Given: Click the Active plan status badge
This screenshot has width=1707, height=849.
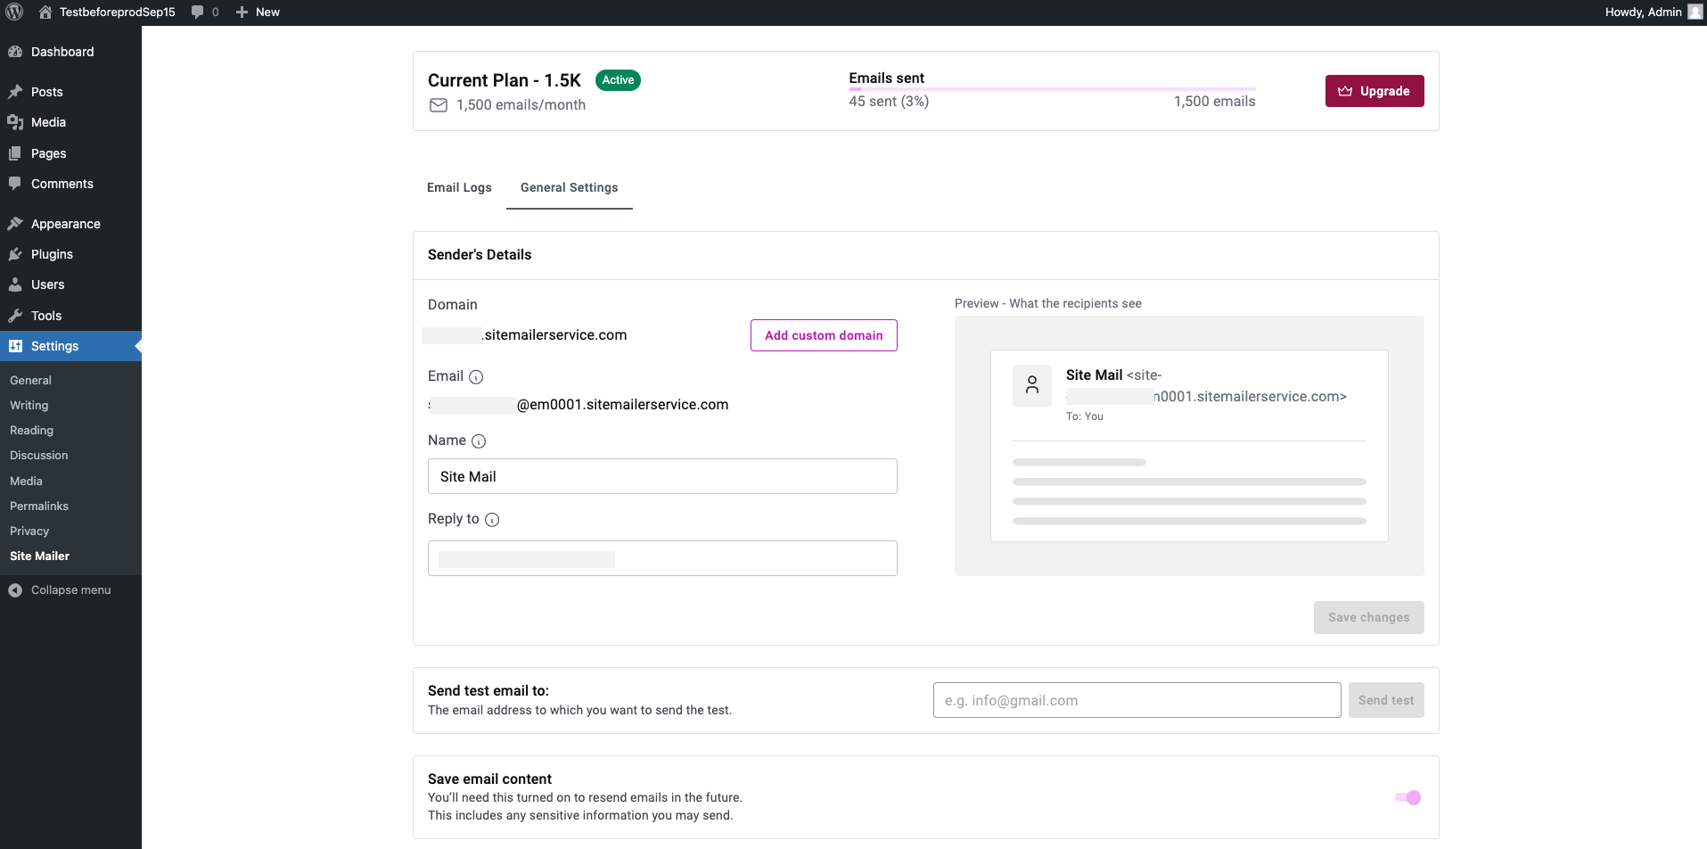Looking at the screenshot, I should tap(618, 80).
